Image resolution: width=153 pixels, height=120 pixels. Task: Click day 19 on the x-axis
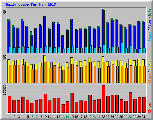tap(90, 117)
